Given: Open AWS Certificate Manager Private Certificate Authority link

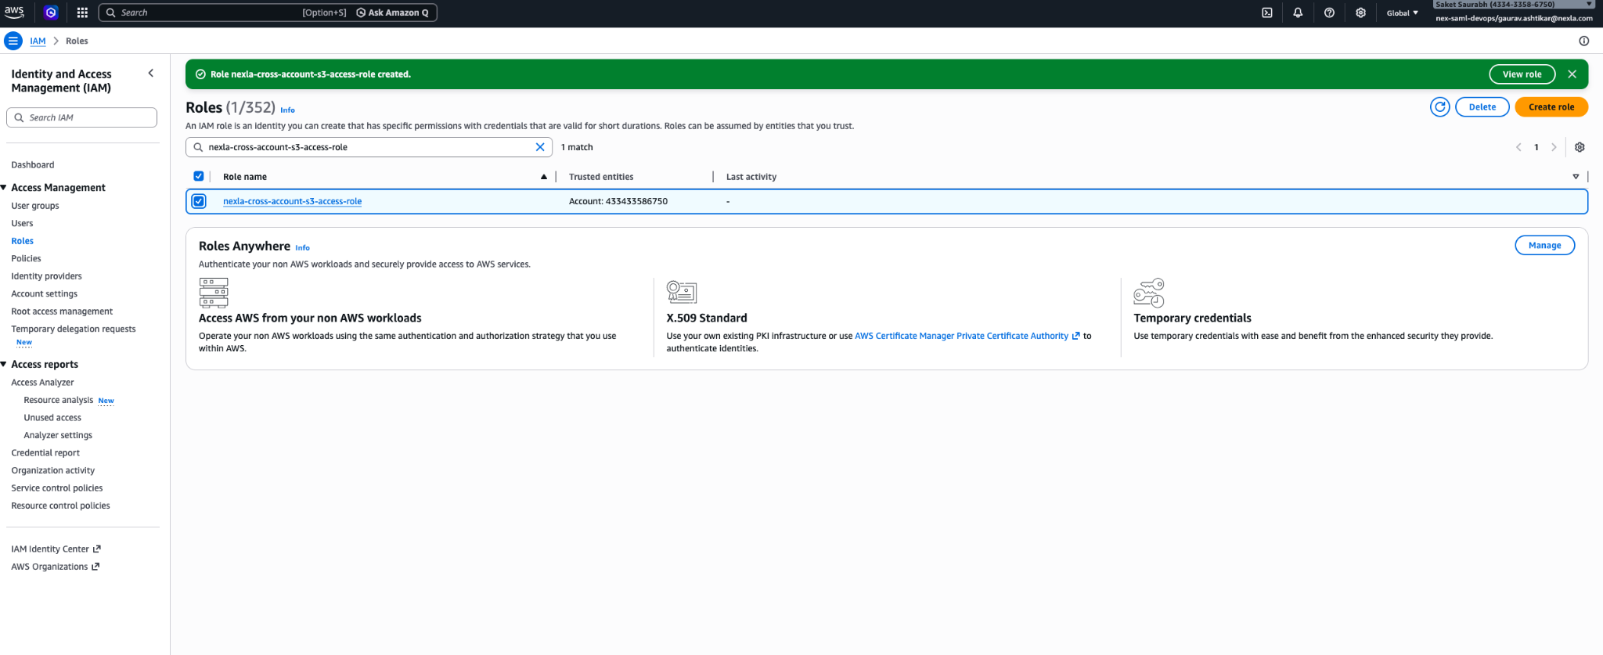Looking at the screenshot, I should 967,336.
